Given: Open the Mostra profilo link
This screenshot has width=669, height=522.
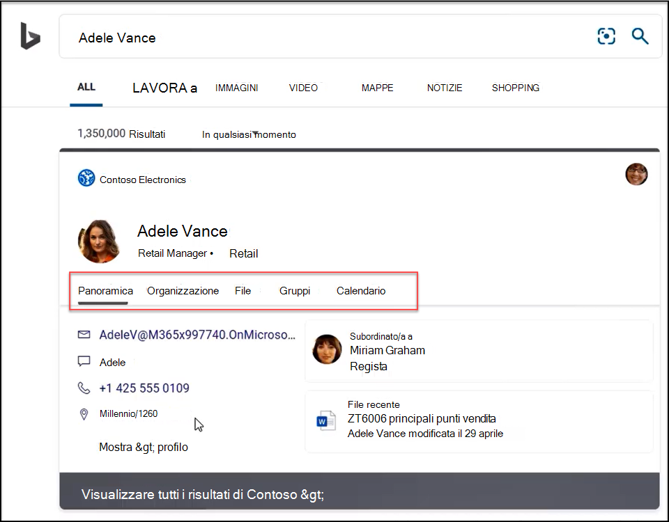Looking at the screenshot, I should point(144,447).
